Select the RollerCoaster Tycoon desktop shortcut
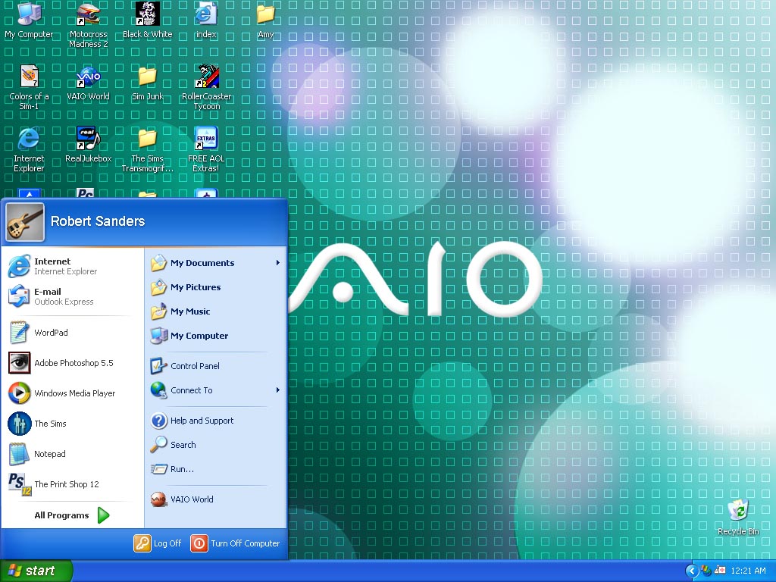The height and width of the screenshot is (582, 776). (x=206, y=88)
